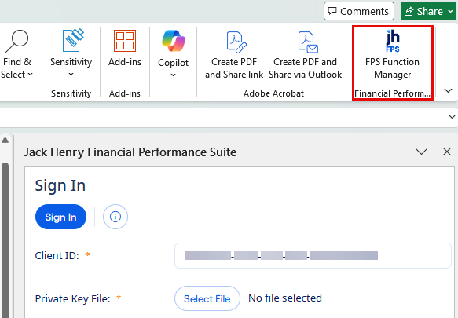This screenshot has width=458, height=318.
Task: Click the 'Adobe Acrobat' group label
Action: click(273, 93)
